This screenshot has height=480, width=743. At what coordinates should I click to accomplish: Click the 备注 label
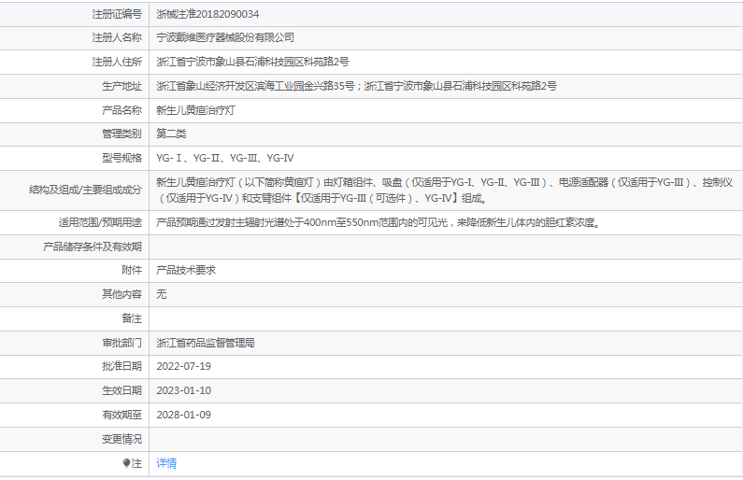click(x=132, y=318)
